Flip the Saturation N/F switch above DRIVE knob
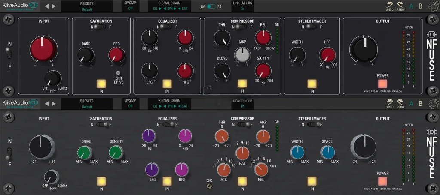The image size is (440, 195). click(102, 124)
